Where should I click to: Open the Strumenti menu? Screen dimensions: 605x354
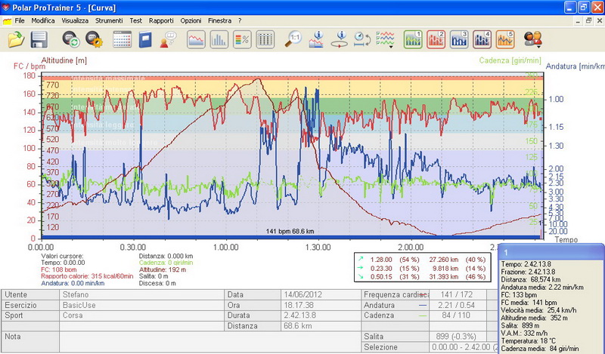point(109,20)
